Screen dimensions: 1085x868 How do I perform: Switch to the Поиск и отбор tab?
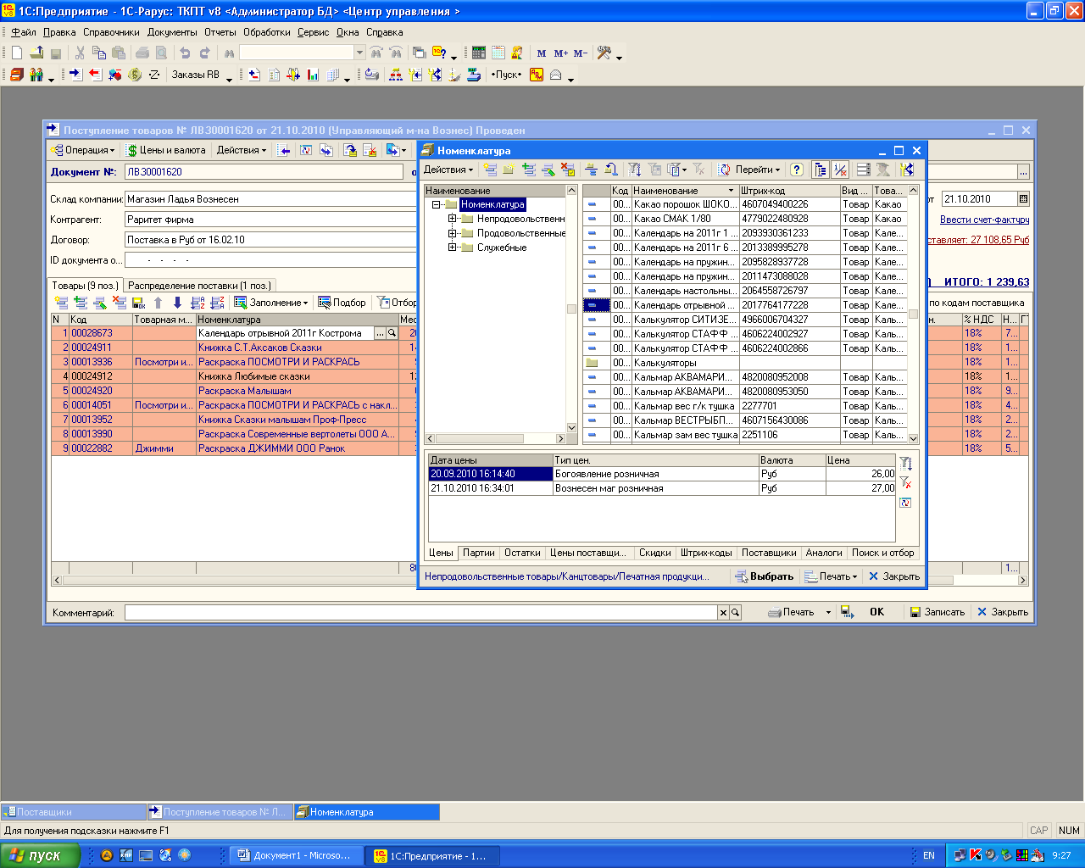coord(883,553)
